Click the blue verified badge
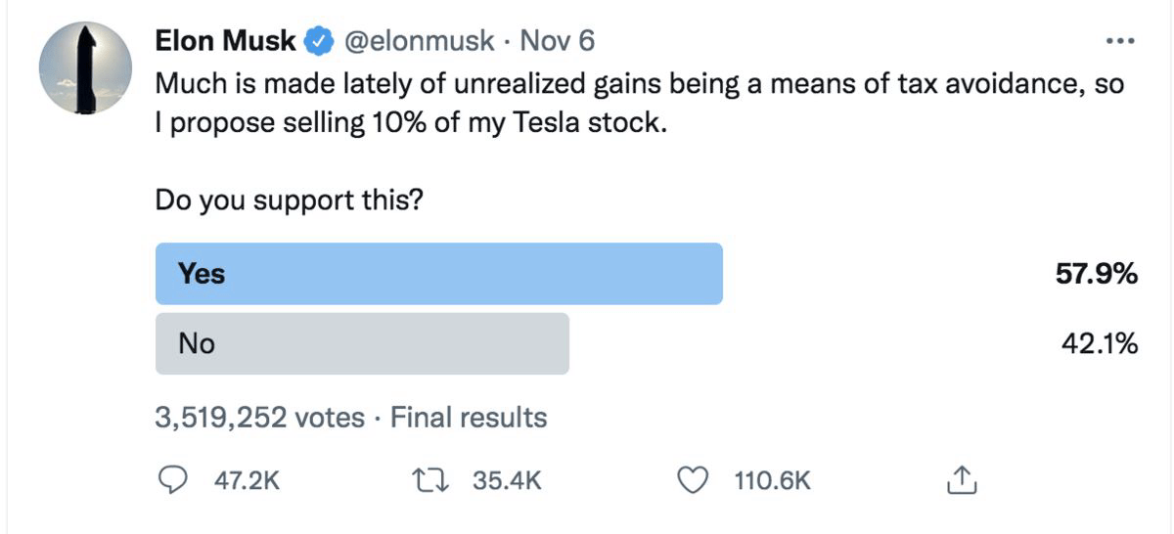Viewport: 1174px width, 534px height. click(x=318, y=41)
